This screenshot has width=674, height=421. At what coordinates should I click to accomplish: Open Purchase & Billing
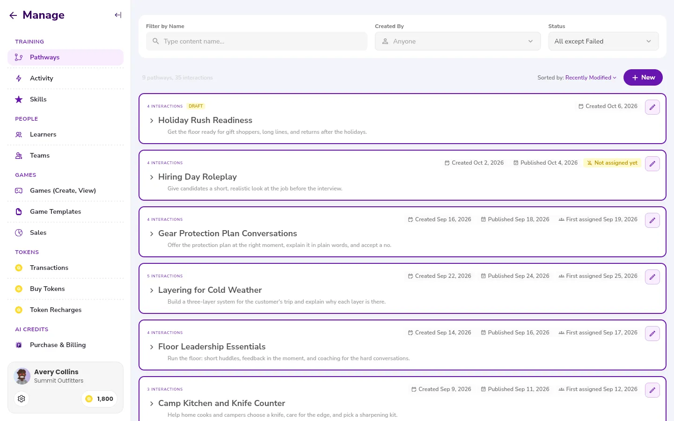pyautogui.click(x=66, y=345)
